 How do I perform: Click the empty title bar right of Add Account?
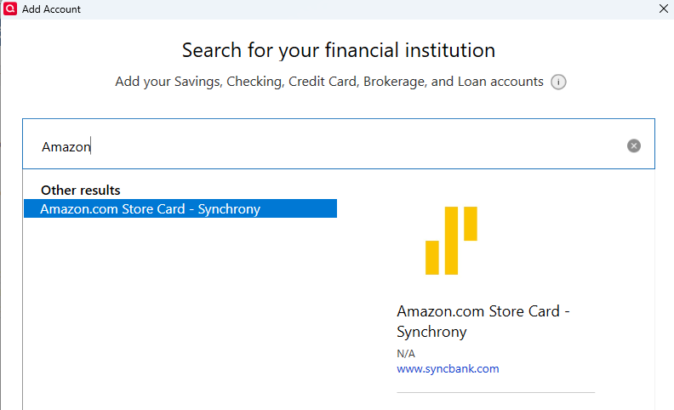[x=340, y=9]
